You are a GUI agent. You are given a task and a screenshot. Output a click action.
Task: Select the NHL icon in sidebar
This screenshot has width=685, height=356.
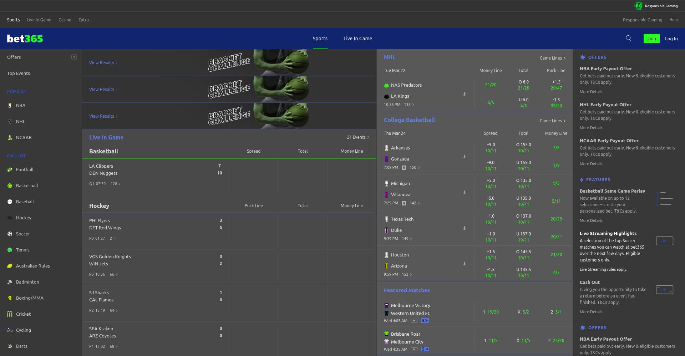10,122
